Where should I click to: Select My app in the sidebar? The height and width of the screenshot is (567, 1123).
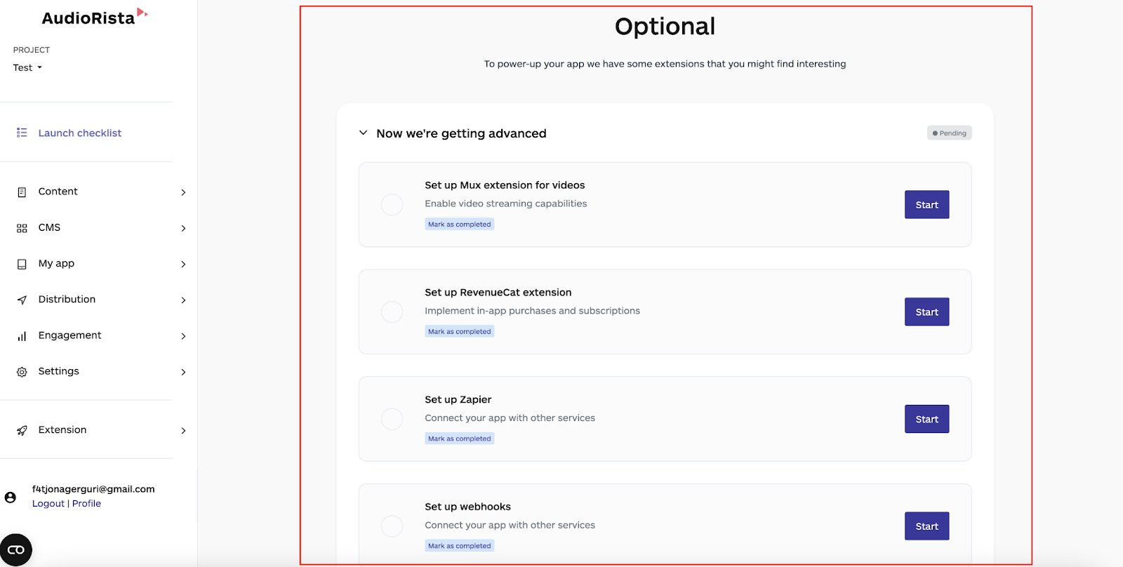pos(56,263)
